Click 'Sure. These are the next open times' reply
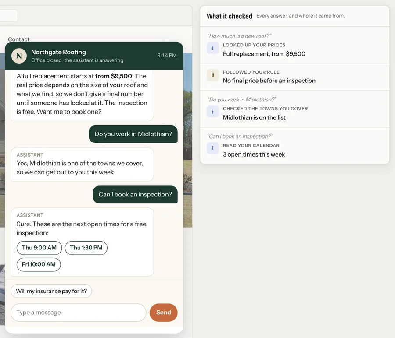Viewport: 395px width, 338px height. point(82,242)
